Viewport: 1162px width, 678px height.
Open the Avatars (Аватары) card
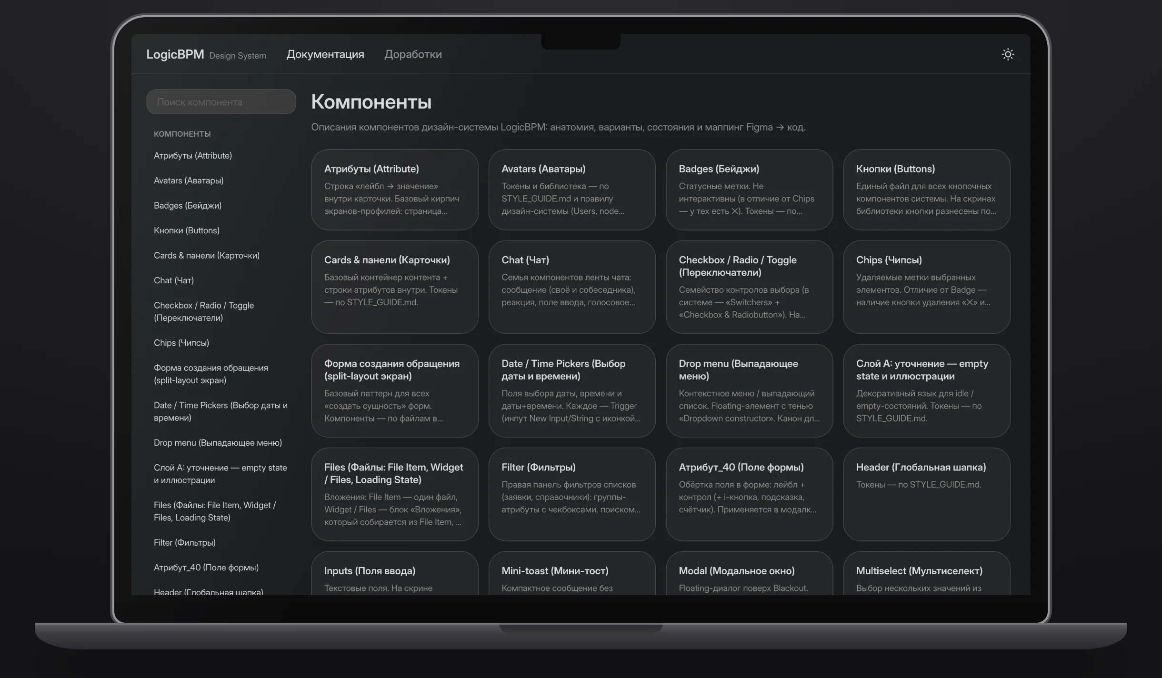[572, 189]
